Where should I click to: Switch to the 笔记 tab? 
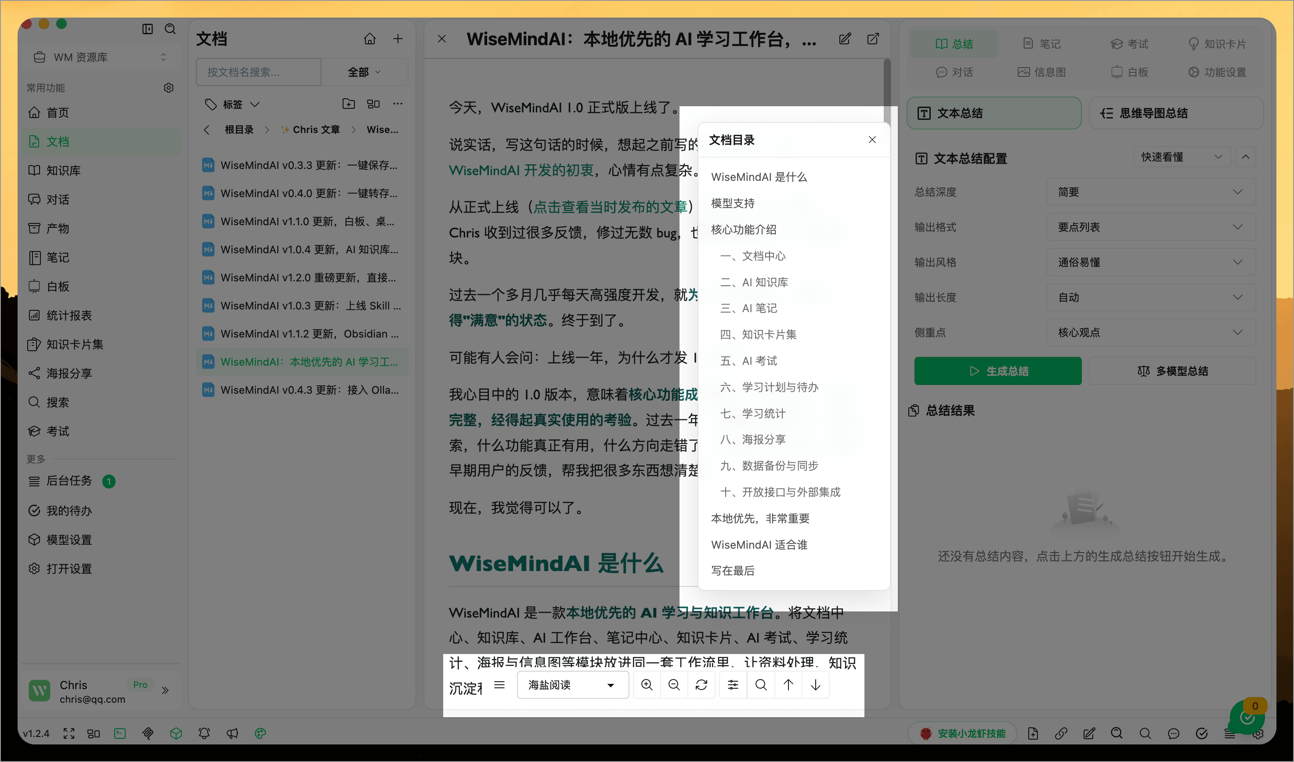click(x=1041, y=43)
